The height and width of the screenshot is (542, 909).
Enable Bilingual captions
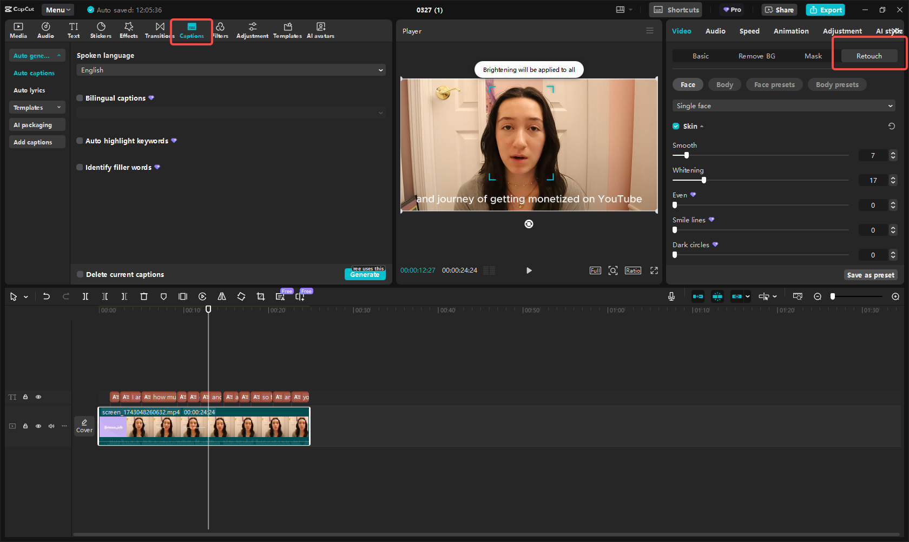(80, 98)
